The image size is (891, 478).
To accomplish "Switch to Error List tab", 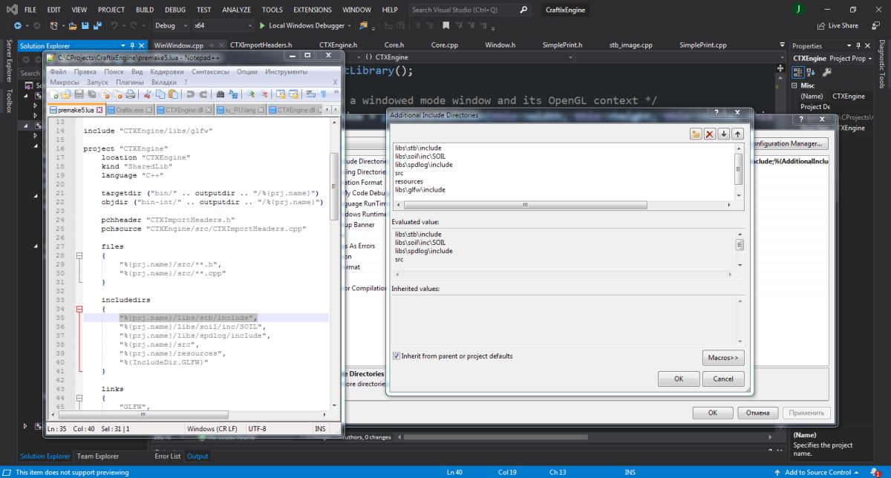I will 167,456.
